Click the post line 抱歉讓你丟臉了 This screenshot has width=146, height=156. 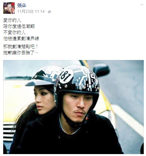[x=21, y=53]
